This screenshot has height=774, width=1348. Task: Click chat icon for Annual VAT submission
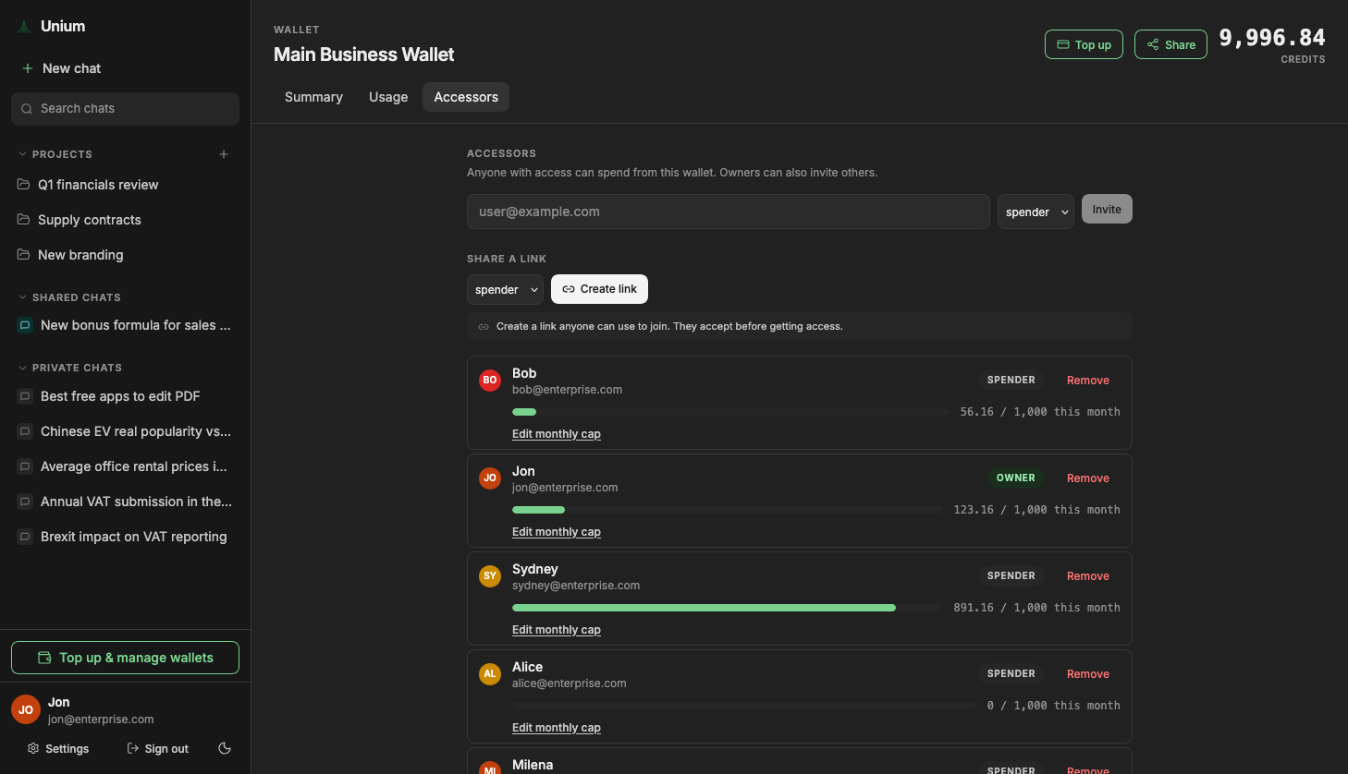tap(25, 502)
